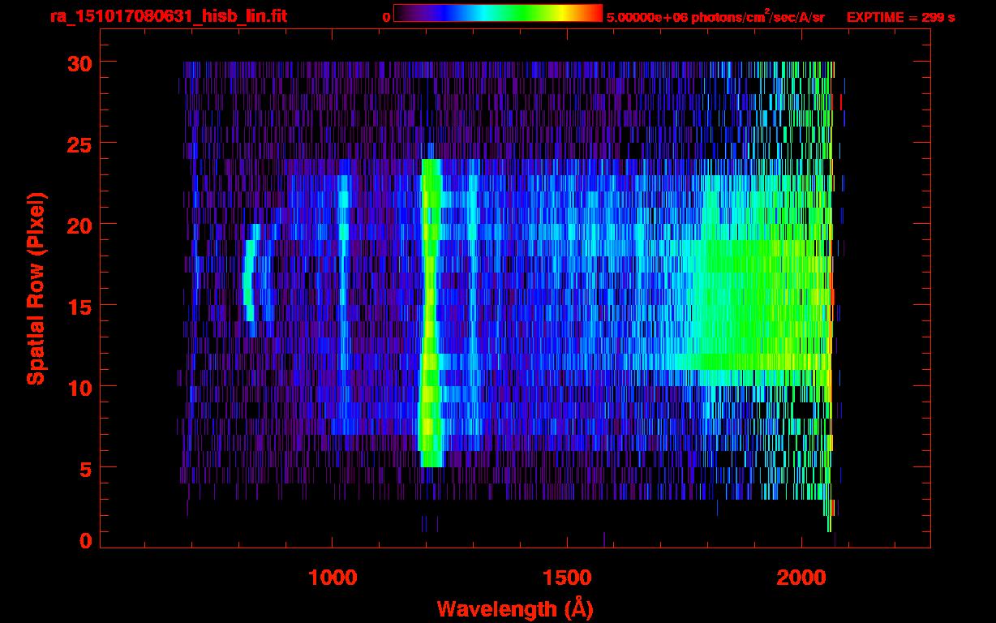Click the y-axis tick label 25

(78, 144)
